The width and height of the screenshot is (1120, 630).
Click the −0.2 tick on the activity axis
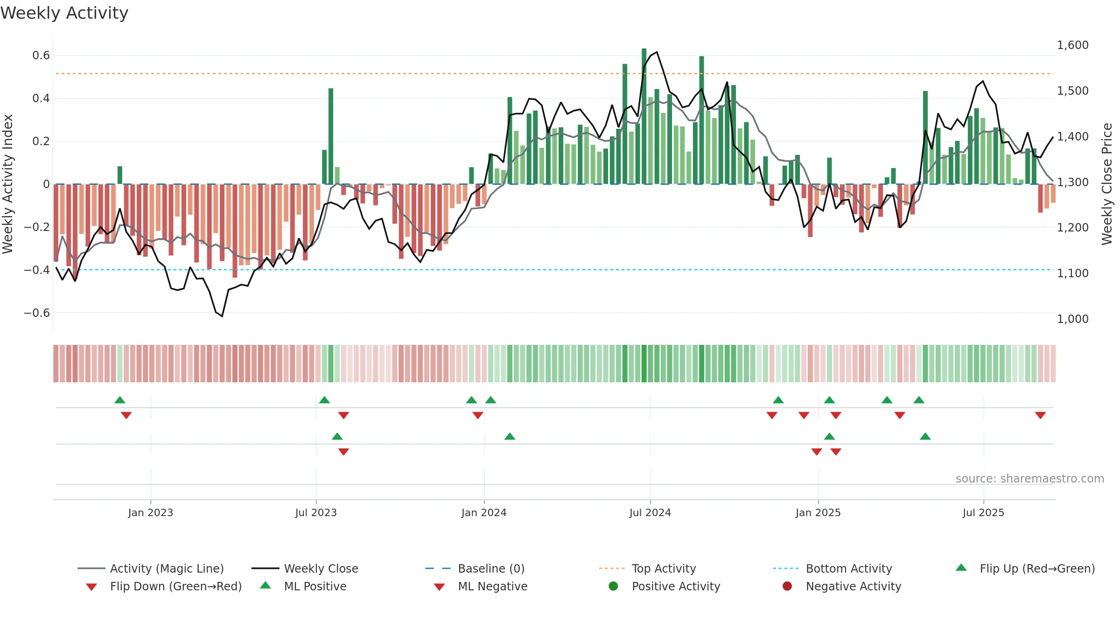37,227
